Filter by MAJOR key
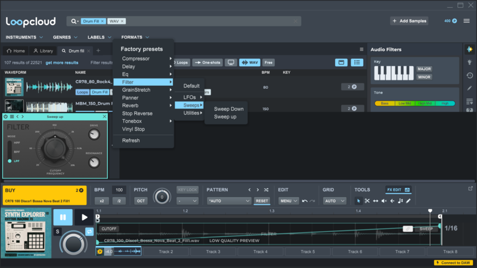Screen dimensions: 477x268 coord(424,69)
